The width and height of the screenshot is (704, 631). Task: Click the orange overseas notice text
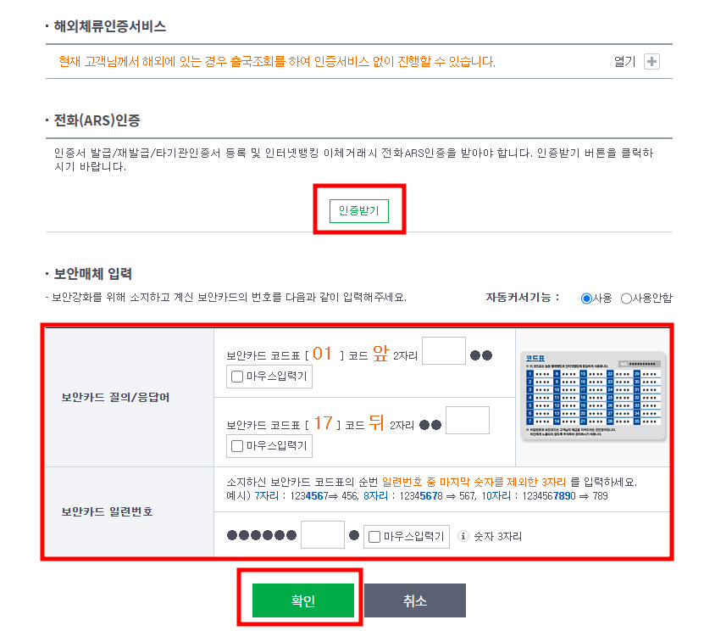point(277,62)
